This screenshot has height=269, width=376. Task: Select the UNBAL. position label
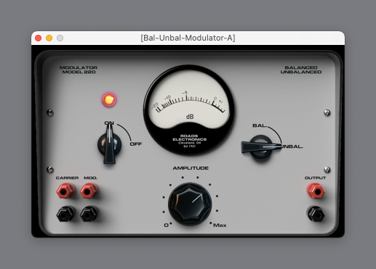[x=292, y=146]
